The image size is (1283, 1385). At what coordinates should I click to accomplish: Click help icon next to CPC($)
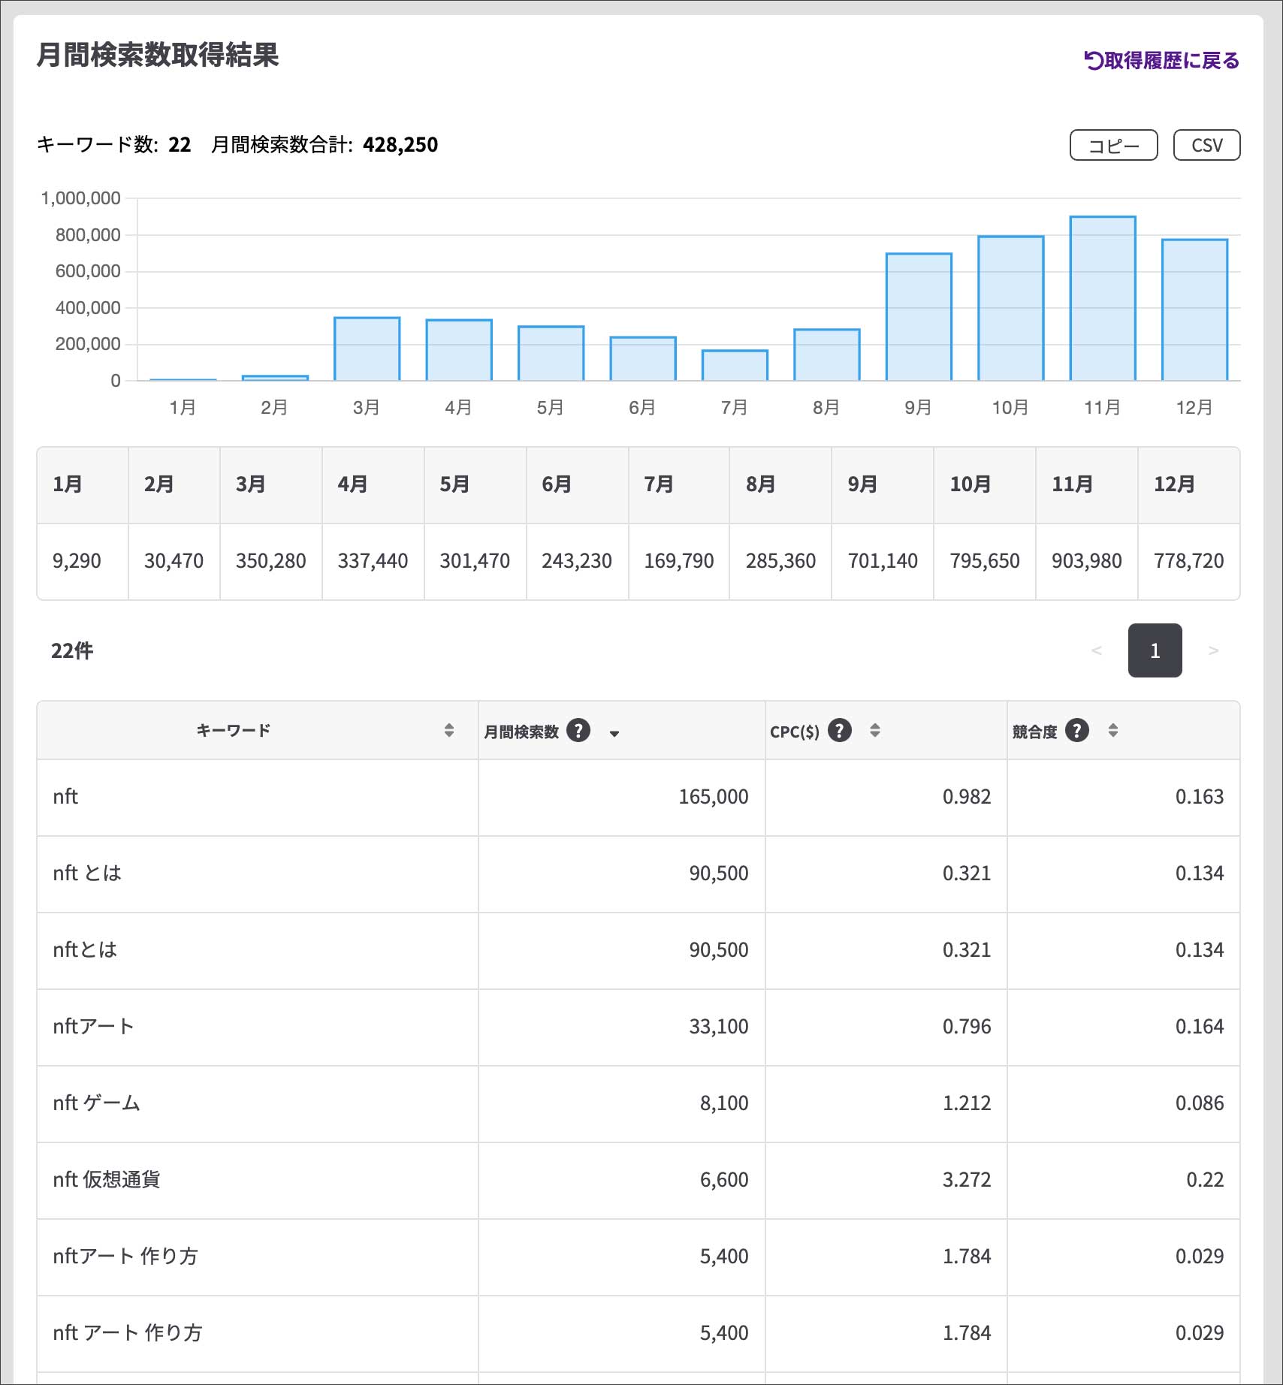click(x=839, y=730)
